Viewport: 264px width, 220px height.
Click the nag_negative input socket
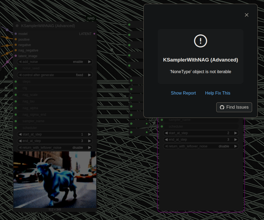[16, 50]
